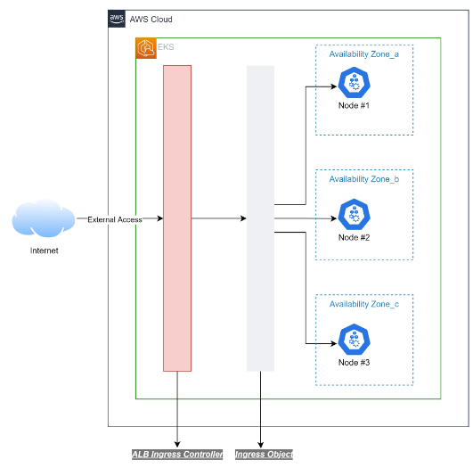Select the orange EKS service icon
The image size is (473, 468).
(146, 48)
